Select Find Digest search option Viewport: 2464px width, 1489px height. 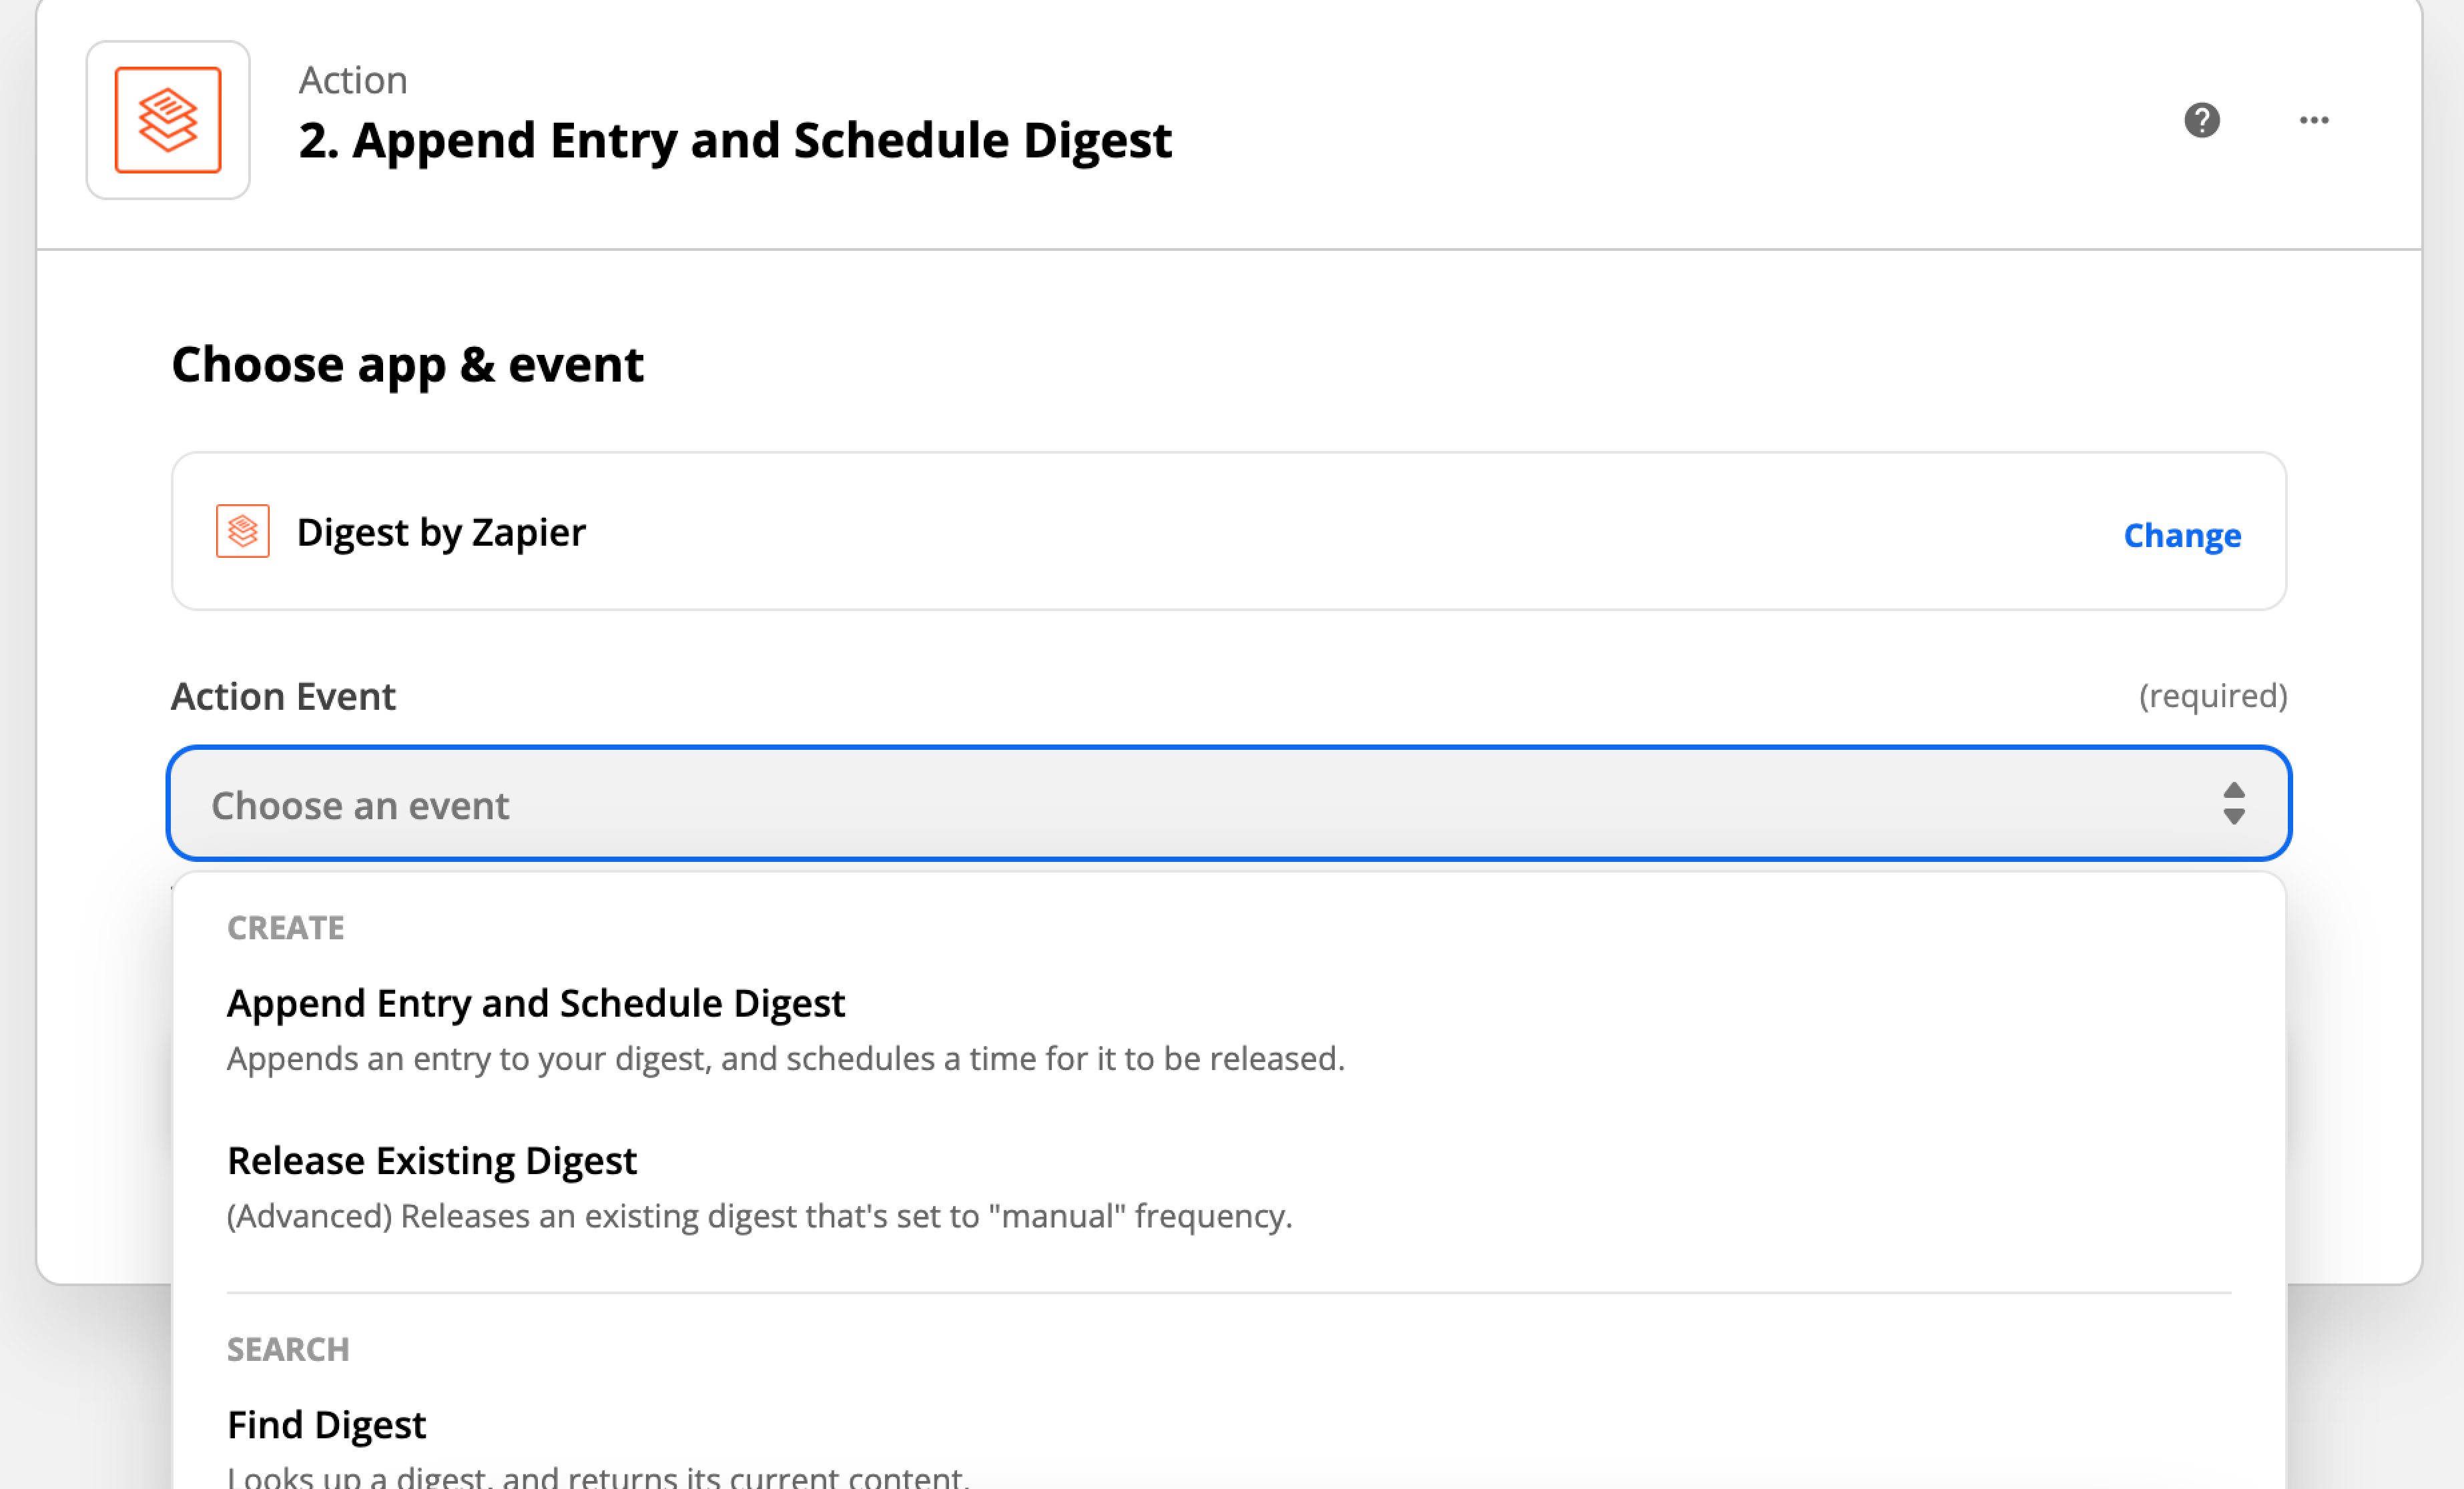pyautogui.click(x=1229, y=1444)
